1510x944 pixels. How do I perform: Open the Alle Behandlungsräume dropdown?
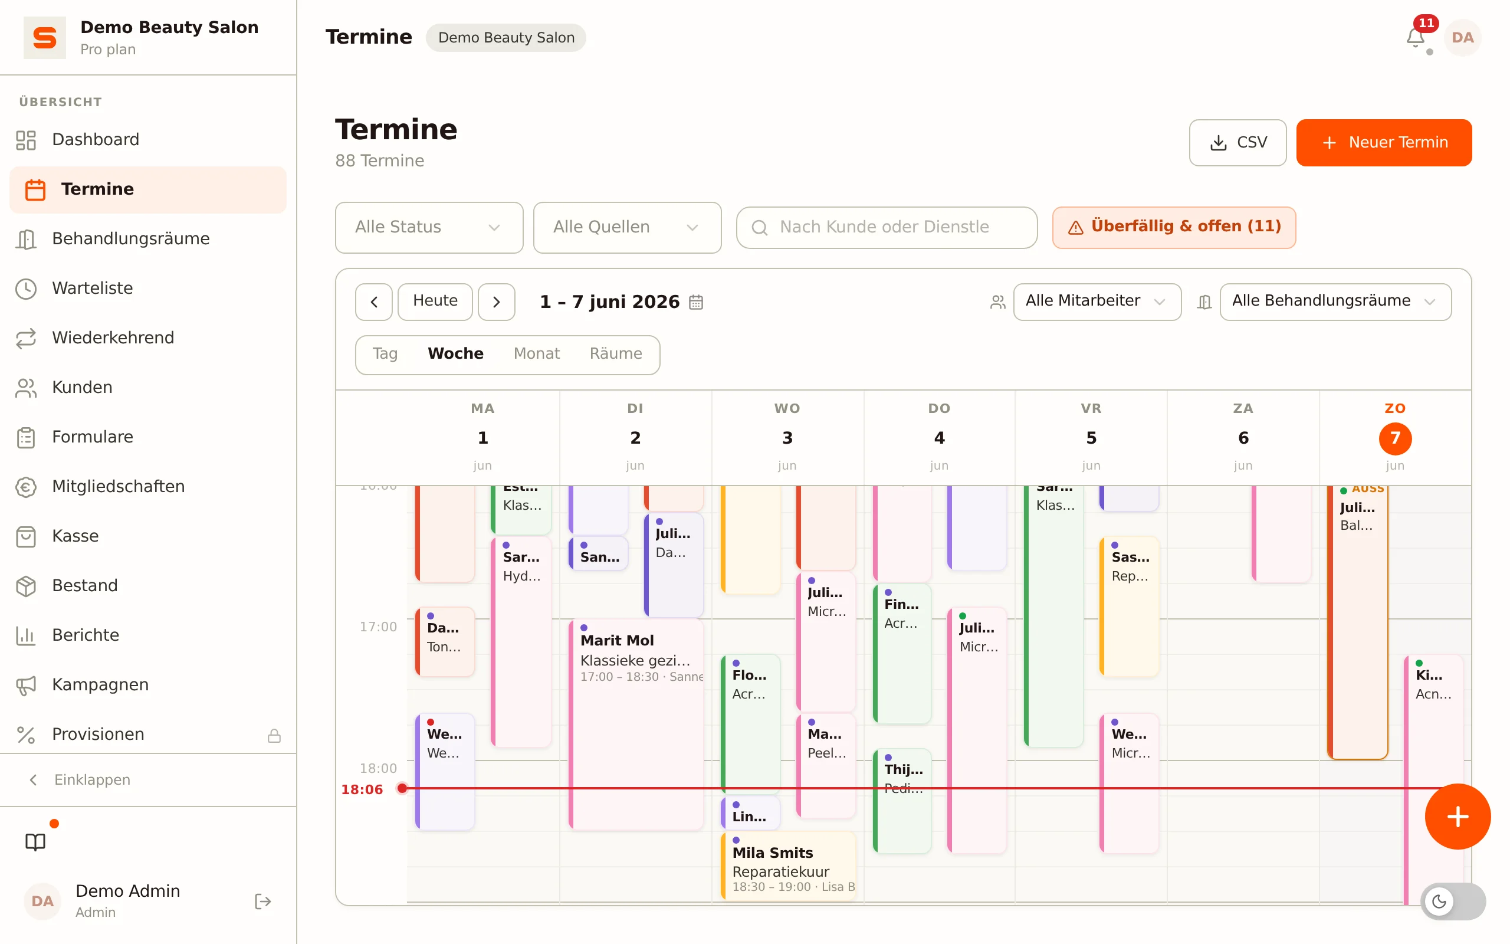(x=1335, y=302)
